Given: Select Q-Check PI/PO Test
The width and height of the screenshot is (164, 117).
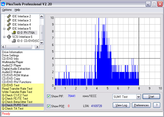Looking at the screenshot, I should [x=23, y=105].
